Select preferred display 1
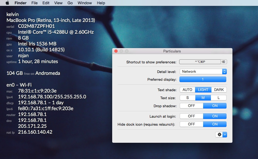Screen dimensions: 258x159 tap(203, 79)
